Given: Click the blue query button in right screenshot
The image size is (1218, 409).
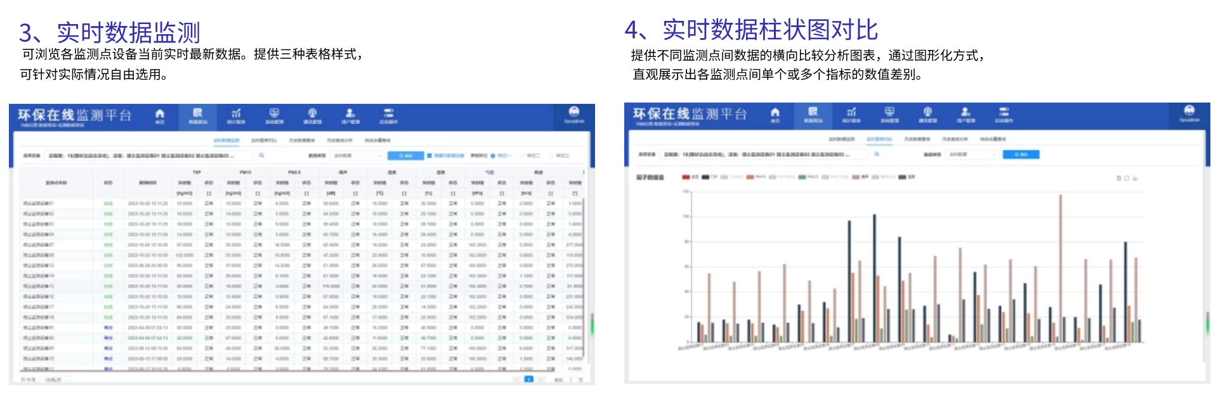Looking at the screenshot, I should tap(1021, 154).
